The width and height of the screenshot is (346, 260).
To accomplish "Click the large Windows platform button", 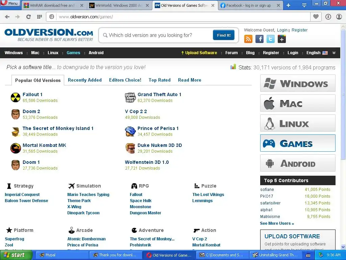I will pyautogui.click(x=298, y=83).
